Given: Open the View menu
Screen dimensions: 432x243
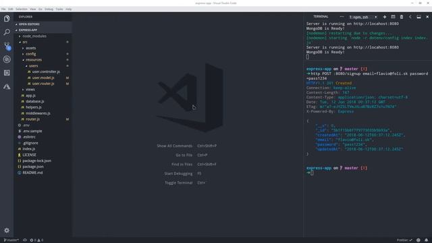Looking at the screenshot, I should coord(33,9).
